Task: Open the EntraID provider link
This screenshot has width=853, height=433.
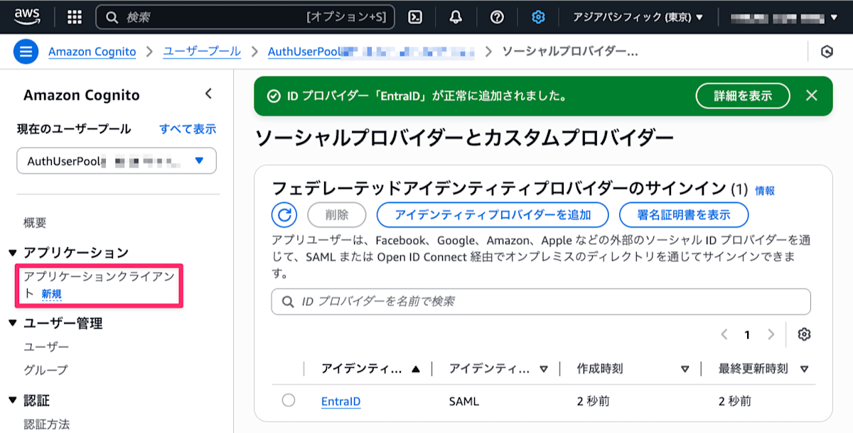Action: coord(340,401)
